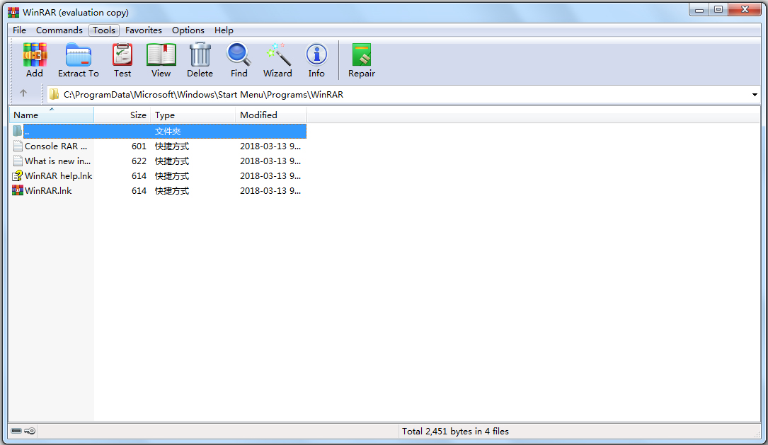Click the Test archive toolbar icon
The image size is (768, 445).
click(x=122, y=54)
